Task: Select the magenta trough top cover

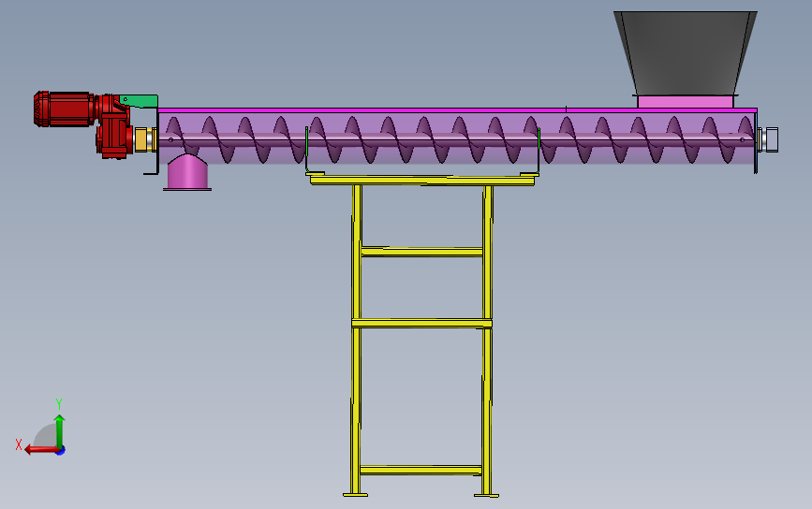Action: [457, 110]
